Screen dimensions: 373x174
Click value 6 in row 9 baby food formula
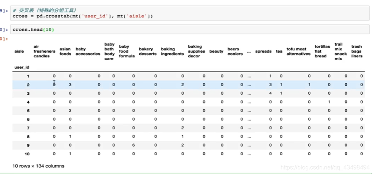[133, 145]
